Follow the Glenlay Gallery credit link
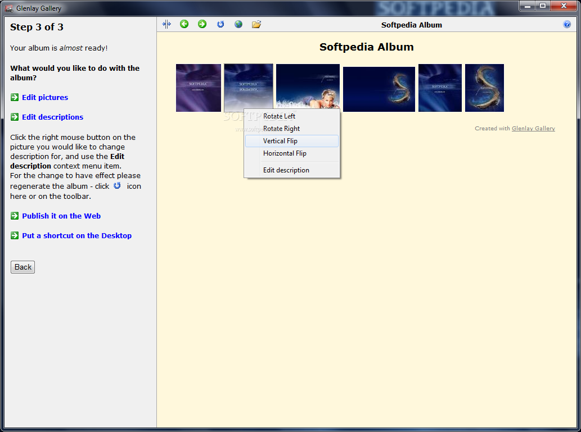This screenshot has width=581, height=432. tap(533, 129)
